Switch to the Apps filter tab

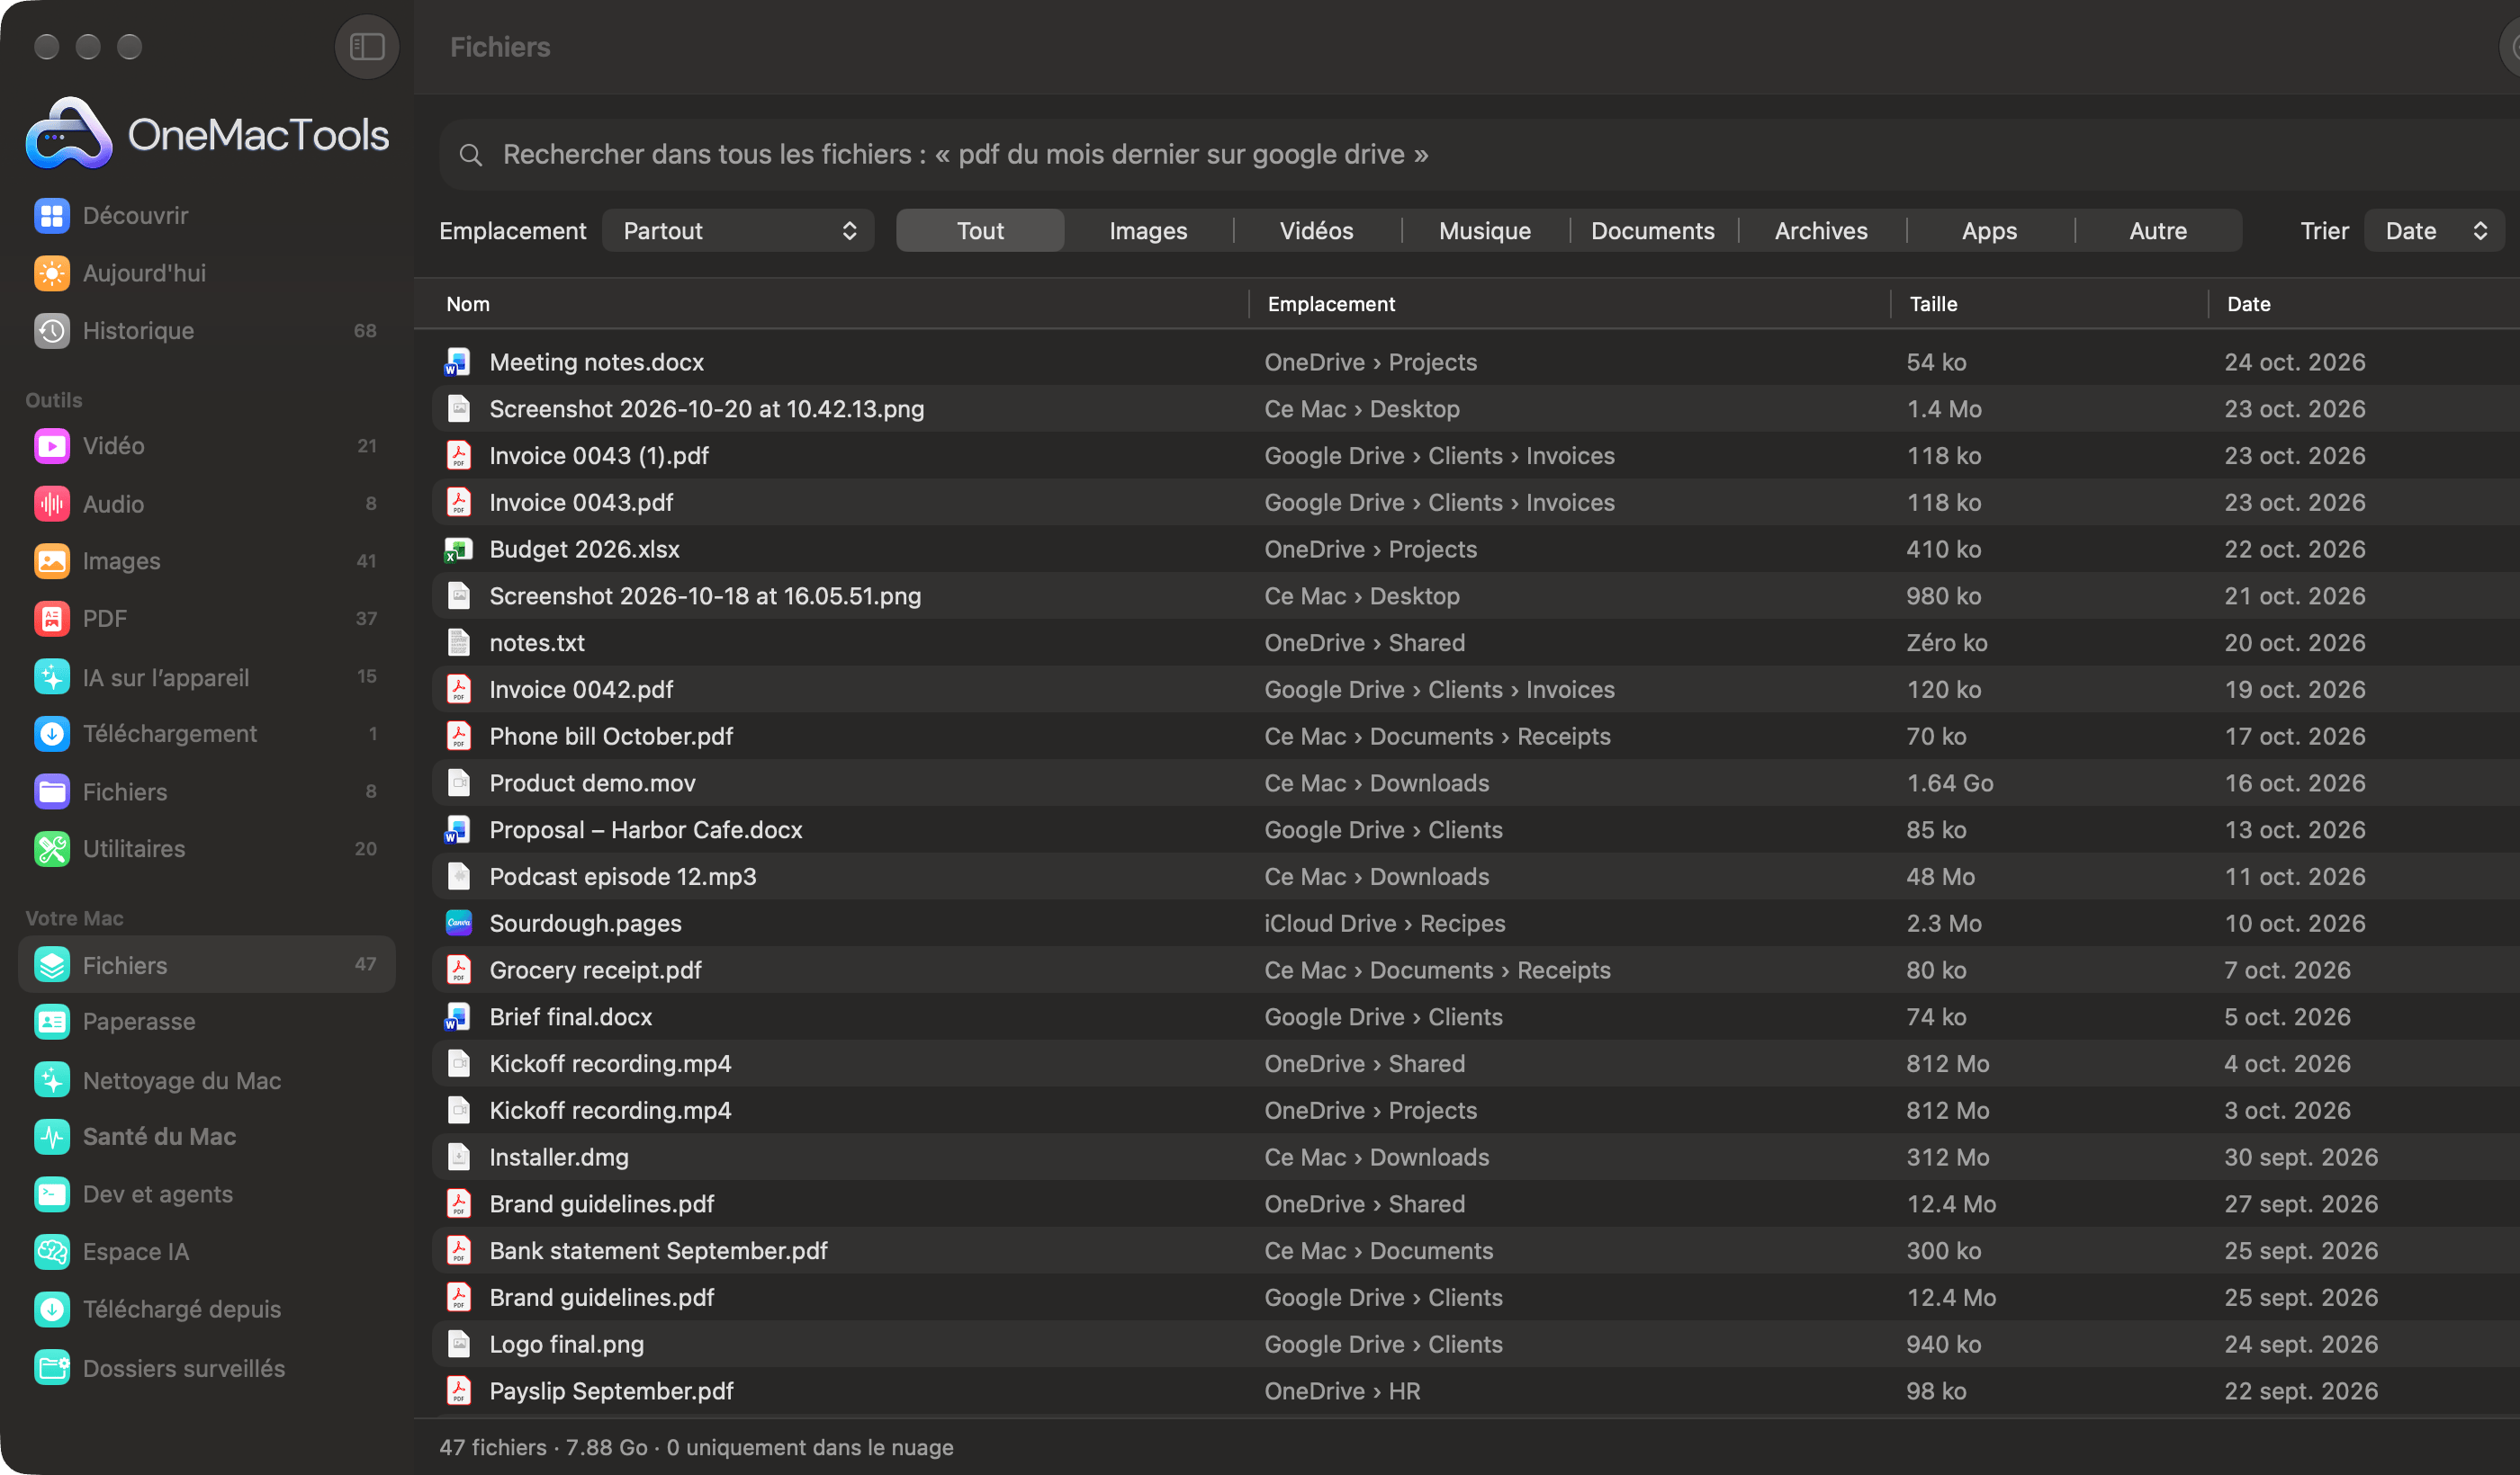[x=1988, y=231]
